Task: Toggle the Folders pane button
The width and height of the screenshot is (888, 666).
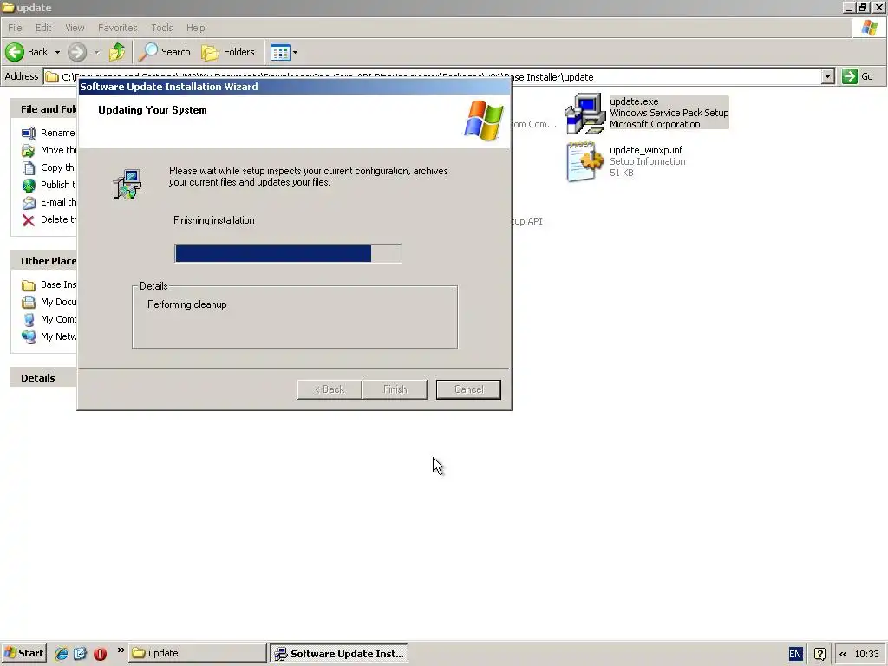Action: point(228,52)
